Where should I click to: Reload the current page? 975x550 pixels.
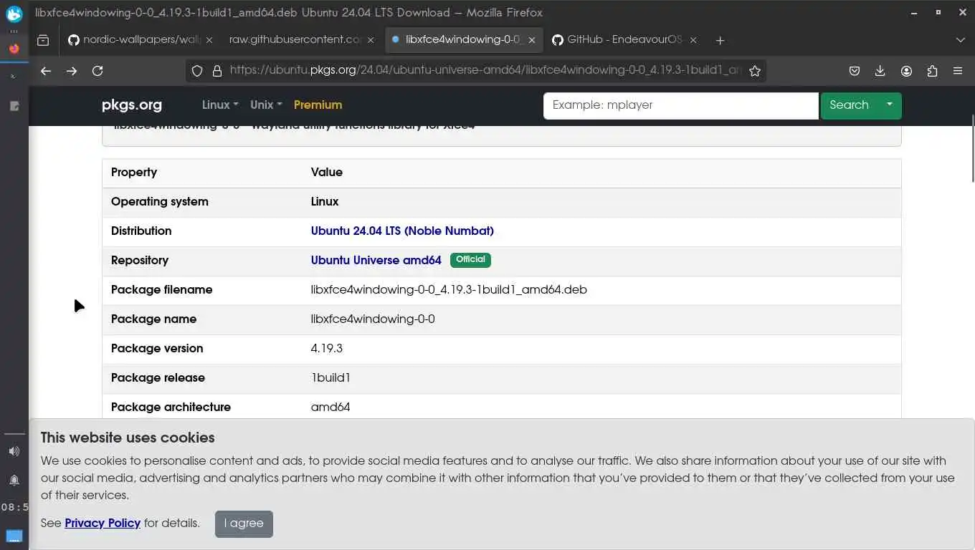(x=97, y=71)
